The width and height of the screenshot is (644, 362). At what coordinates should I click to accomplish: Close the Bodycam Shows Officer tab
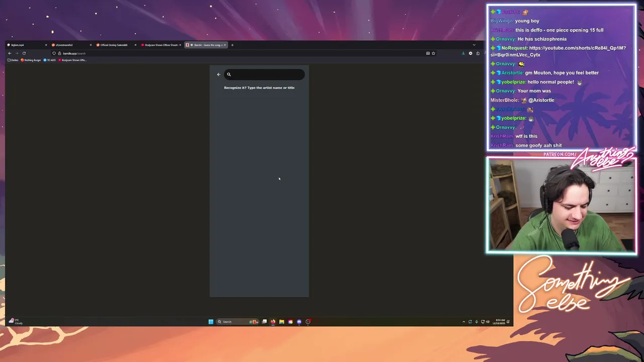coord(180,45)
